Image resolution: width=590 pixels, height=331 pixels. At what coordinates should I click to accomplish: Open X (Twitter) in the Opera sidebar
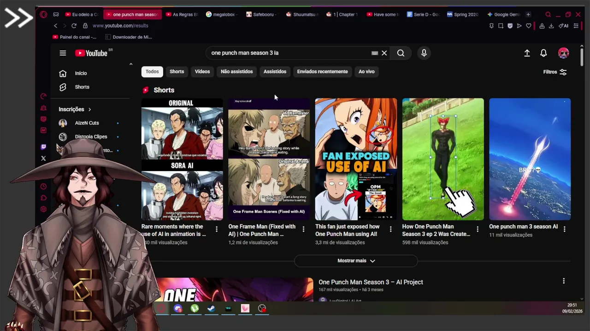[43, 159]
